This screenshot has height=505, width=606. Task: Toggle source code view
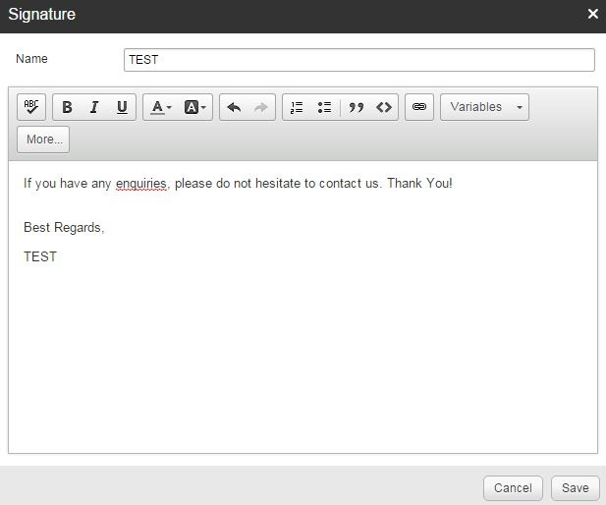point(384,107)
